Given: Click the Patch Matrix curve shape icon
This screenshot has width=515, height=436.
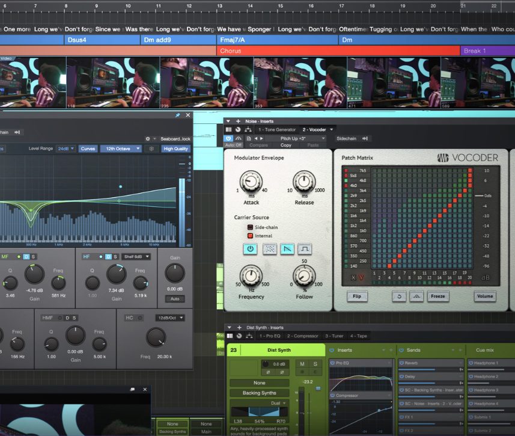Looking at the screenshot, I should [416, 296].
